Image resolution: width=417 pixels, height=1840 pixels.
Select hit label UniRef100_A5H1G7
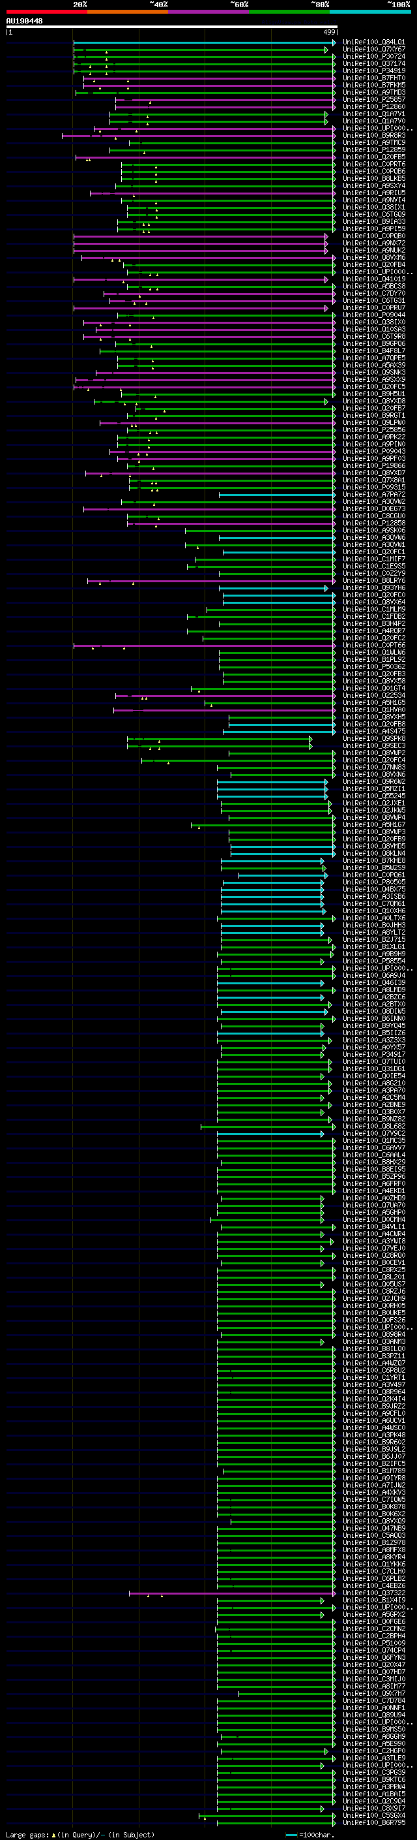click(373, 824)
